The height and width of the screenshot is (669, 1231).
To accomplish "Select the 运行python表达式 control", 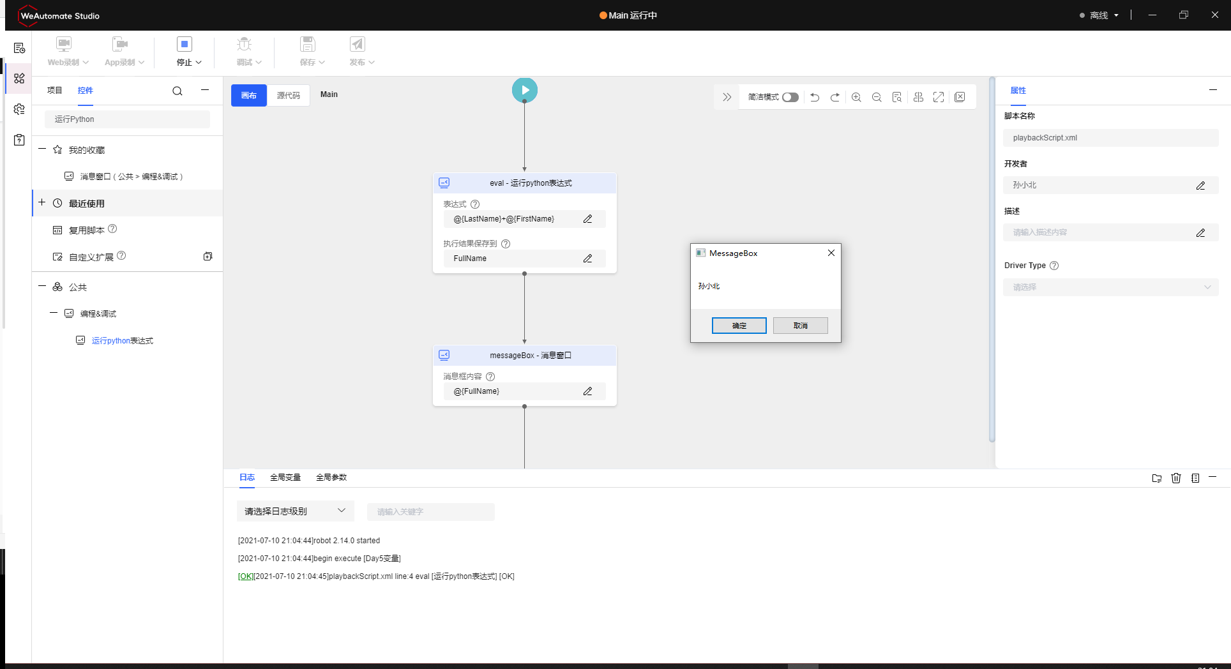I will tap(123, 341).
